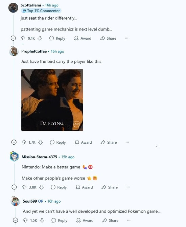This screenshot has width=186, height=227.
Task: Collapse ScottaHemi's comment thread
Action: point(13,38)
